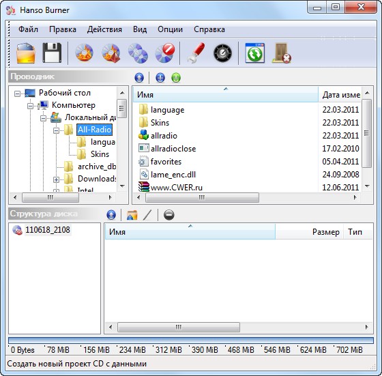Select Компьютер in the folder tree
382x376 pixels.
[x=74, y=105]
